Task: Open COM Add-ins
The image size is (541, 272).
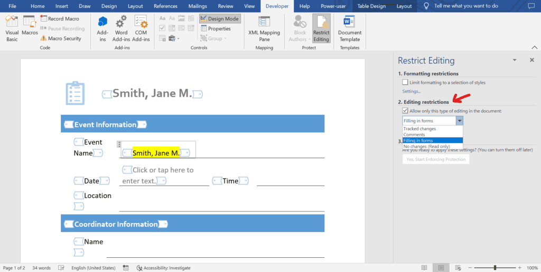Action: point(141,29)
